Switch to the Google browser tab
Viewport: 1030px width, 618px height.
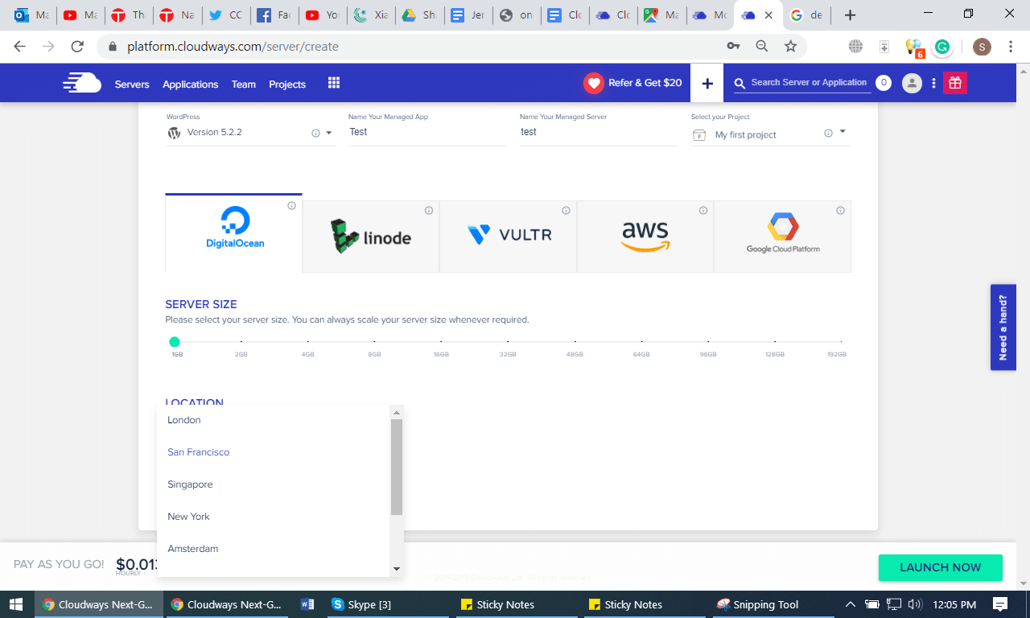point(805,15)
